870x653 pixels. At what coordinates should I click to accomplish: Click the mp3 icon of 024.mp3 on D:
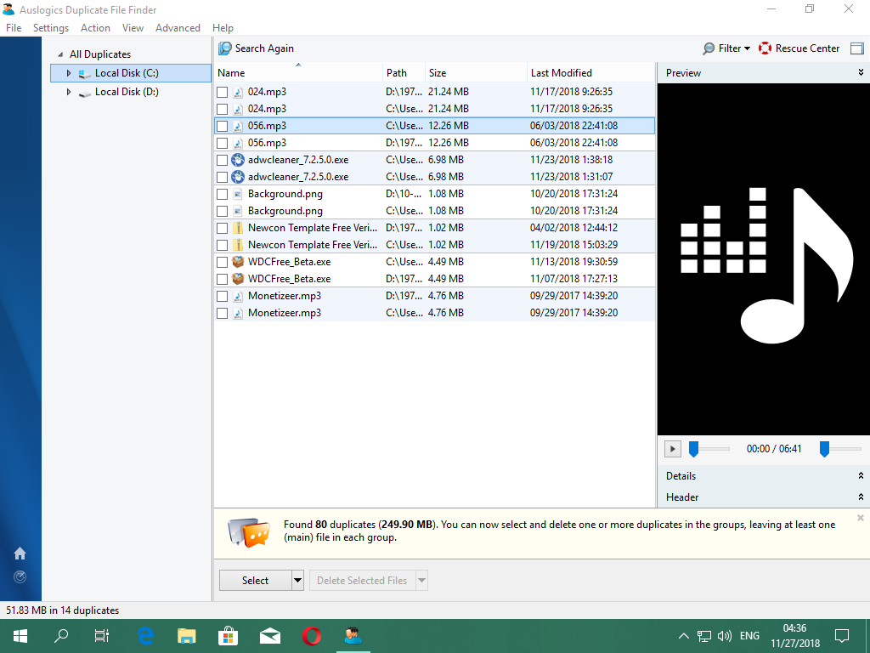click(x=238, y=92)
